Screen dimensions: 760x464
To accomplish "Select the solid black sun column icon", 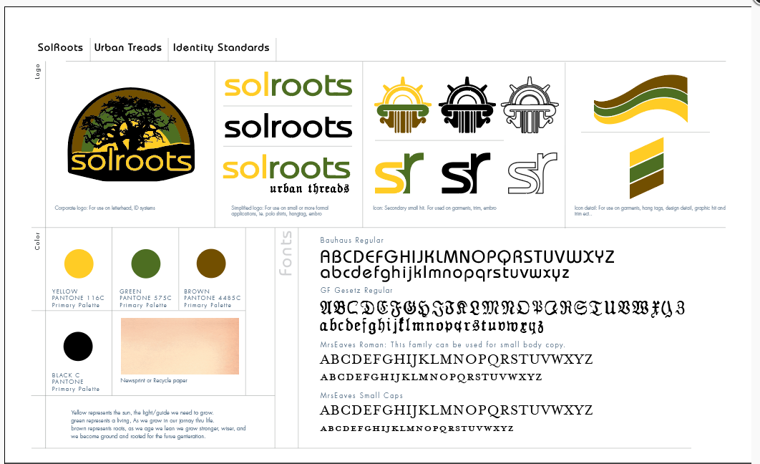I will (467, 105).
